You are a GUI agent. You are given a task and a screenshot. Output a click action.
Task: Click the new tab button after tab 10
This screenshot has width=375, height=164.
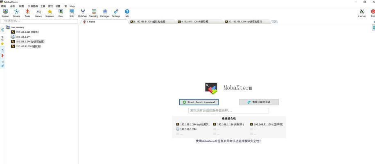(275, 22)
